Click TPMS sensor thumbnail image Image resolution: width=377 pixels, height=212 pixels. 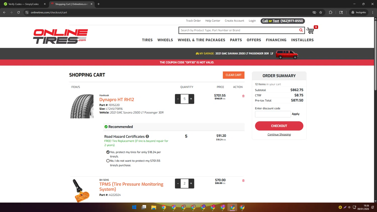pyautogui.click(x=81, y=191)
